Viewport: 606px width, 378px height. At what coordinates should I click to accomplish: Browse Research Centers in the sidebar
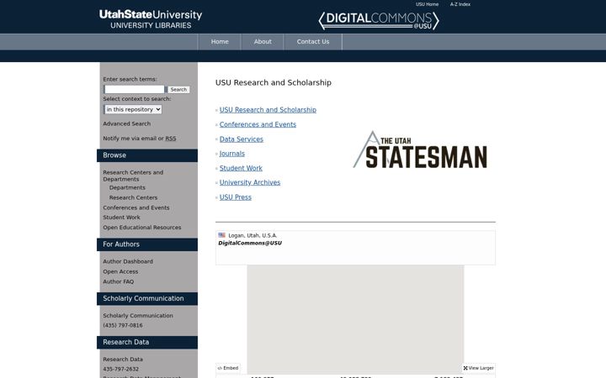[x=133, y=197]
